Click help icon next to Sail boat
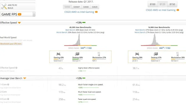 tap(178, 61)
